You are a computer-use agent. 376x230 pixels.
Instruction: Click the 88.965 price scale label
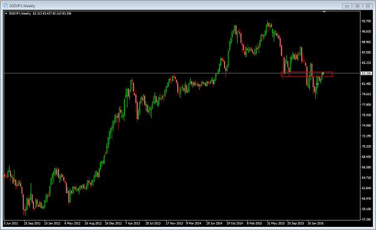tap(366, 42)
